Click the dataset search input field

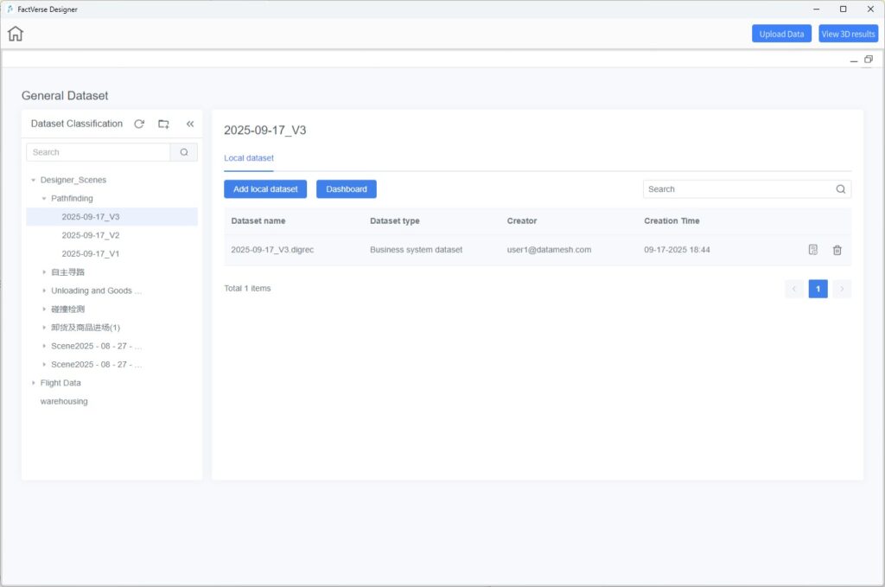point(739,189)
